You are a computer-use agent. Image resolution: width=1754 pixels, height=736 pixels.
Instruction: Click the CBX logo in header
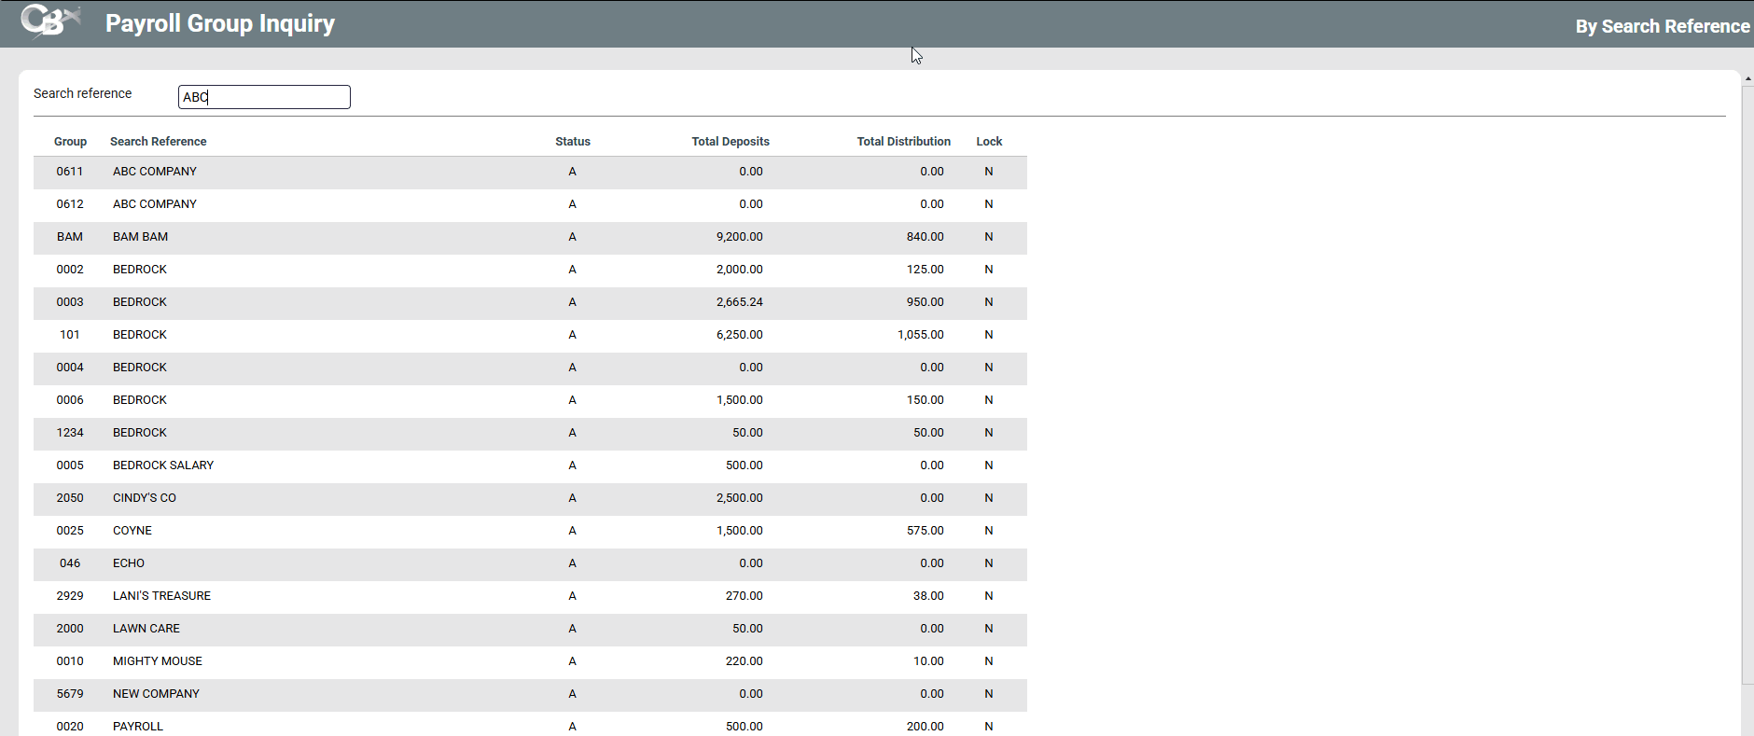click(50, 21)
